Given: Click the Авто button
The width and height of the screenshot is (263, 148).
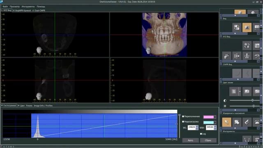Looking at the screenshot, I should point(191,140).
